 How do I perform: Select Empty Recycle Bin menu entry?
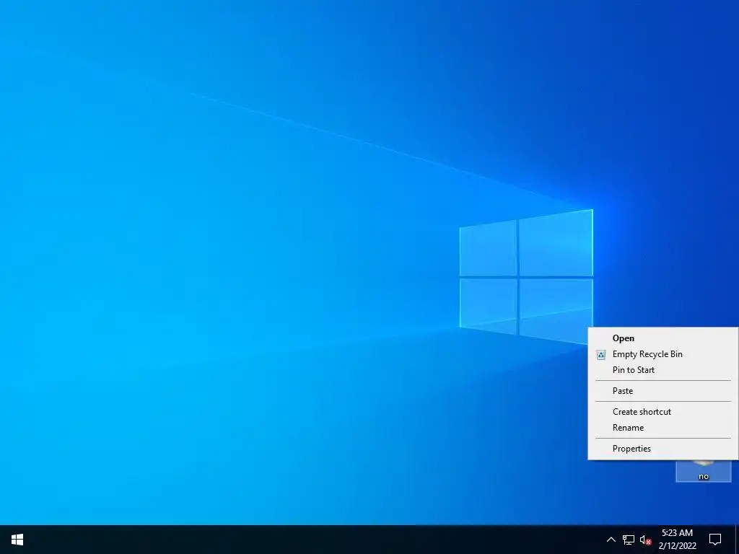(x=663, y=354)
